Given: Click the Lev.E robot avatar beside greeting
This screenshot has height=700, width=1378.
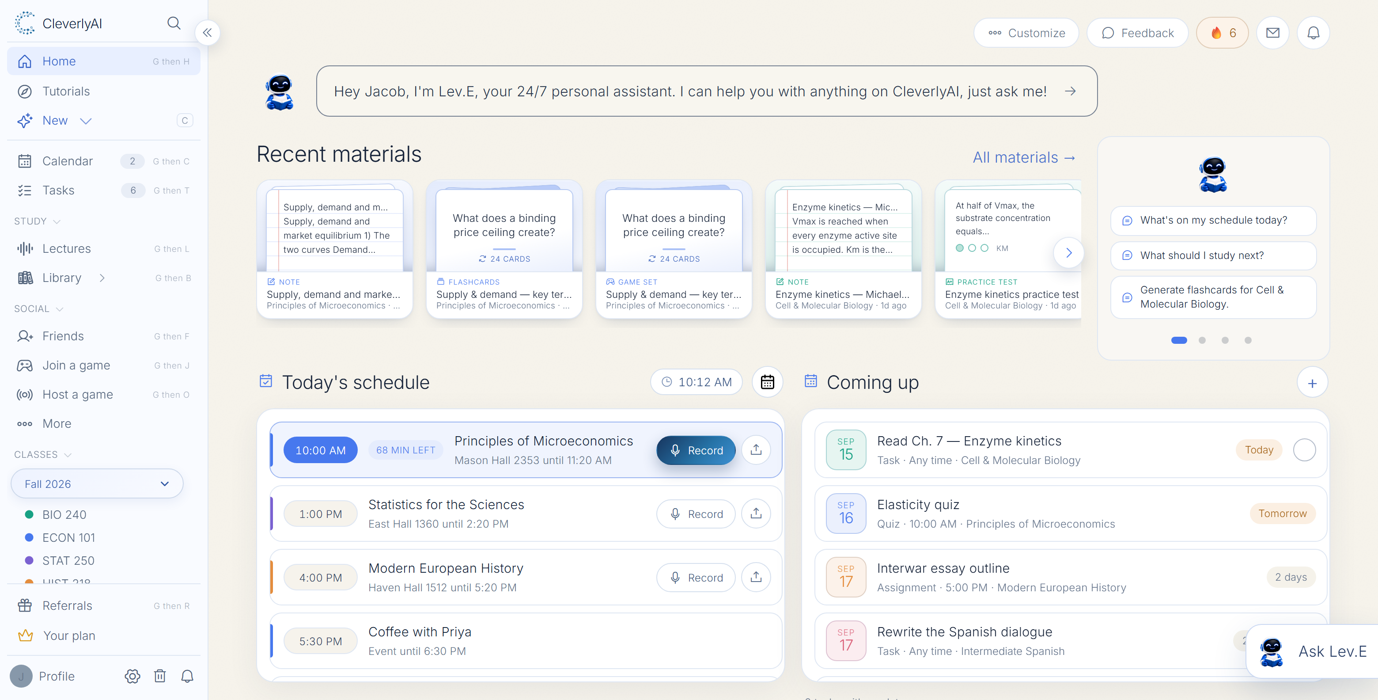Looking at the screenshot, I should (x=279, y=91).
